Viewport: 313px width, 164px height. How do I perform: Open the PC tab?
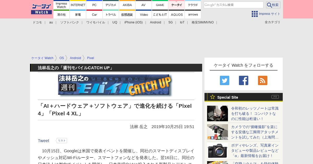[x=94, y=5]
